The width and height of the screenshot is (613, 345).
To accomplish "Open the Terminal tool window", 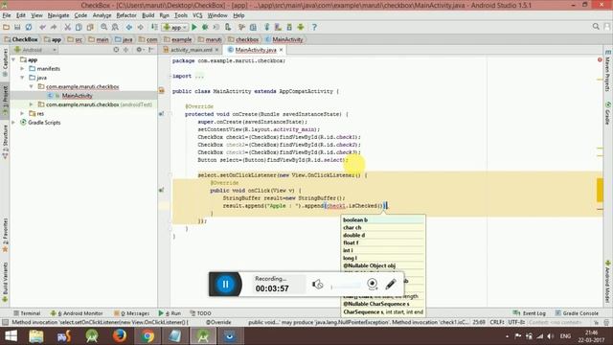I will click(27, 313).
